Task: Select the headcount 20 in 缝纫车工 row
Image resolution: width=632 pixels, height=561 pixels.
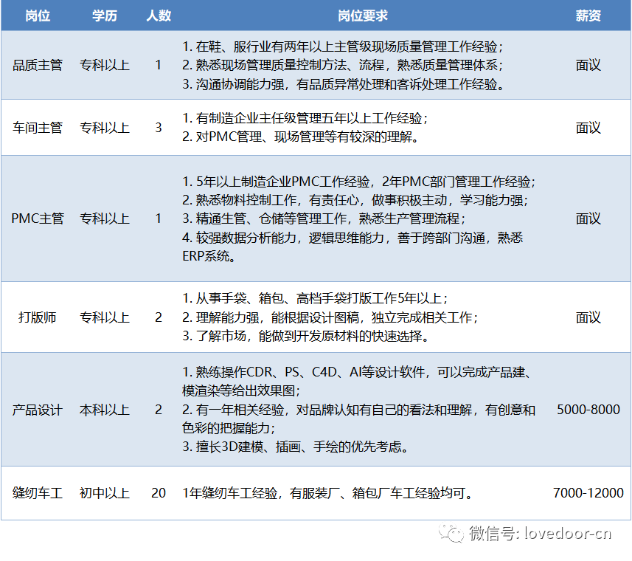Action: 159,493
